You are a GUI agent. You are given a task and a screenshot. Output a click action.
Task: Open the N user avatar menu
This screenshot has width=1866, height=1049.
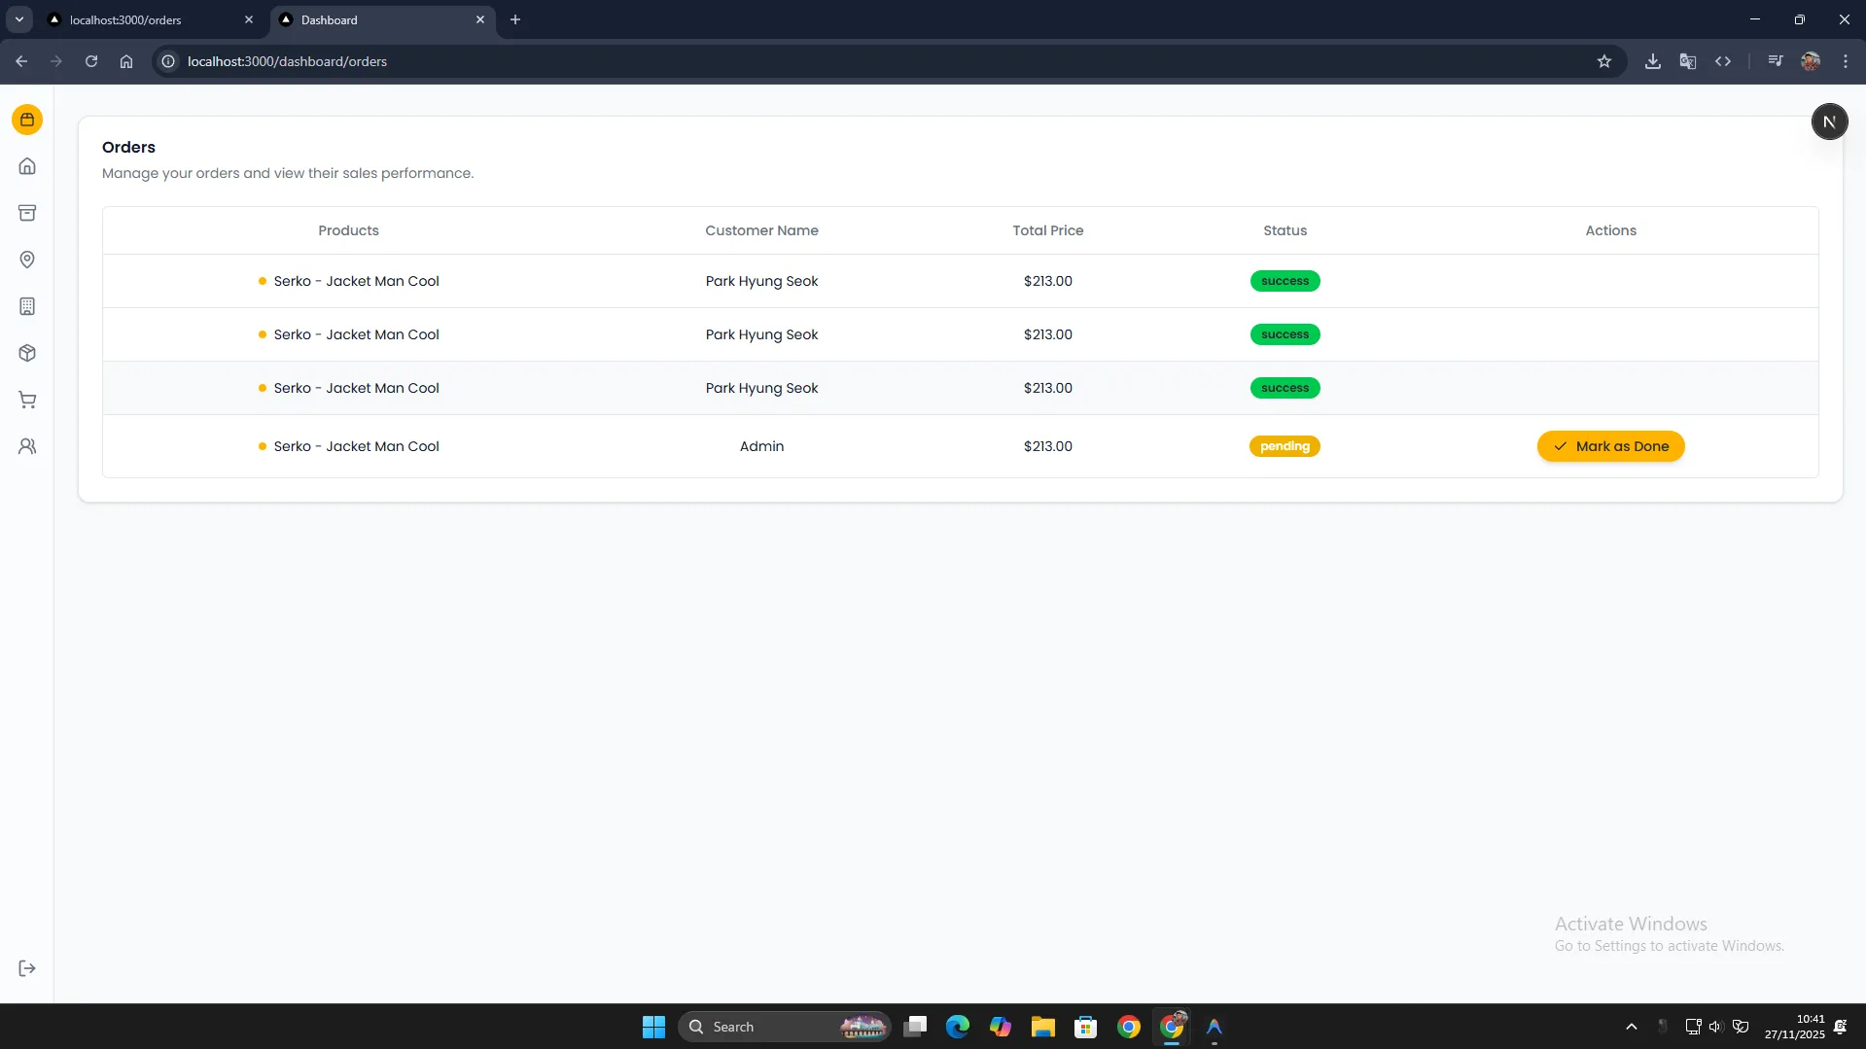(x=1828, y=122)
